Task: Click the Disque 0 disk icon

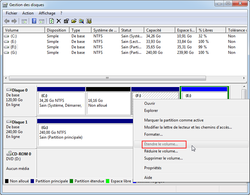Action: [9, 90]
